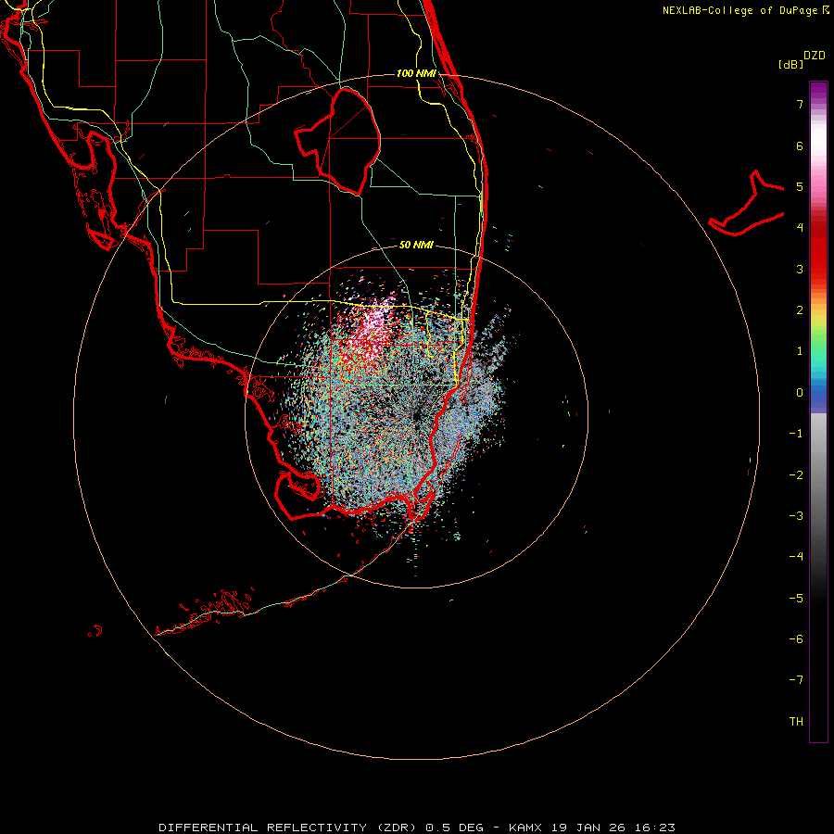
Task: Click the 2 value on color scale
Action: (x=800, y=310)
